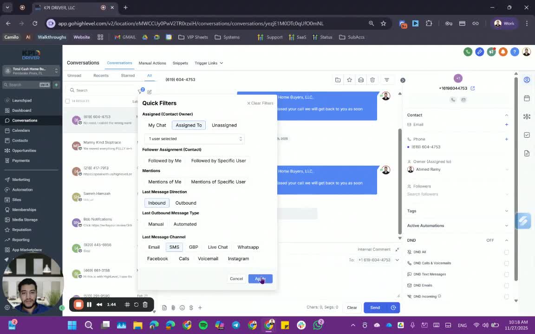Image resolution: width=535 pixels, height=334 pixels.
Task: Switch to the Recents tab
Action: pyautogui.click(x=101, y=76)
